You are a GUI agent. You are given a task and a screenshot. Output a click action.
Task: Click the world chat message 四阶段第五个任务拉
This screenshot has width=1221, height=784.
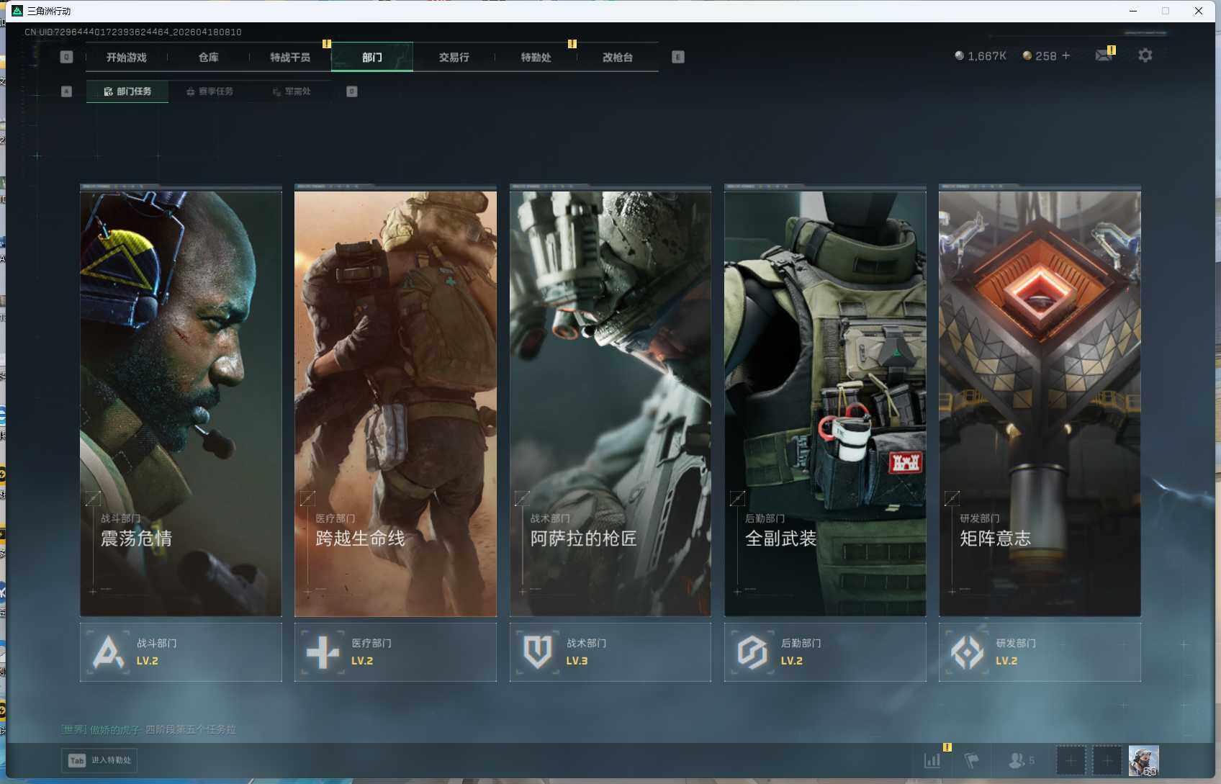coord(191,729)
